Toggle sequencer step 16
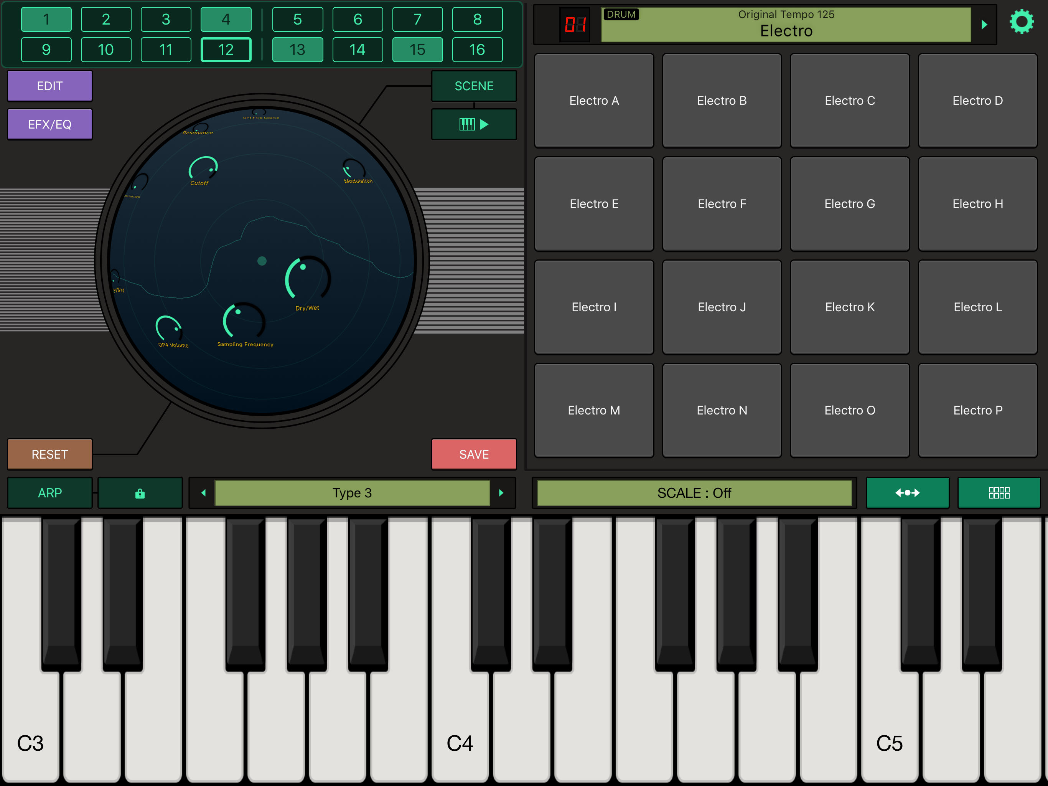This screenshot has width=1048, height=786. 477,50
